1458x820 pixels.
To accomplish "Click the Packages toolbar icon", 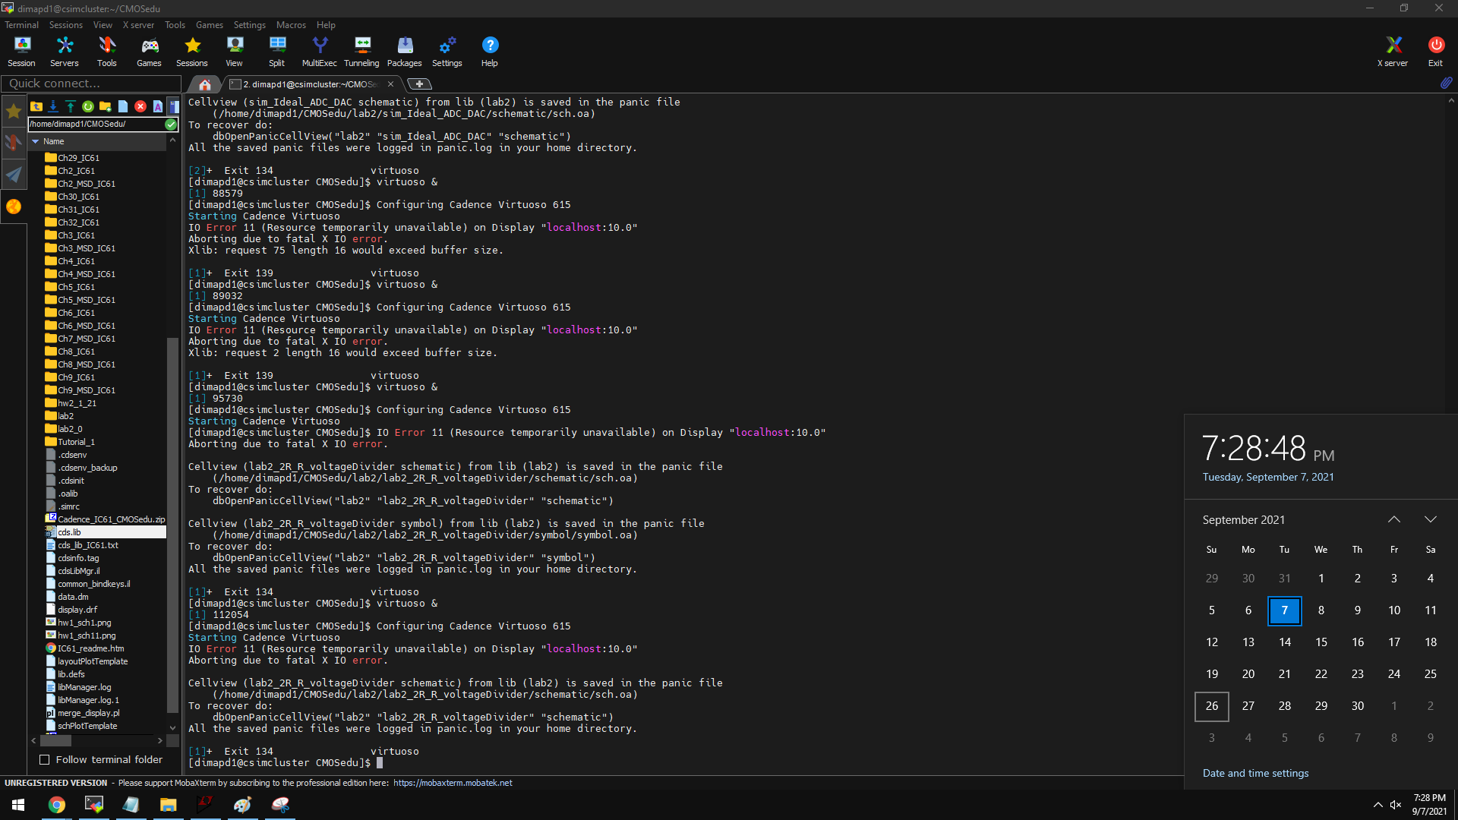I will point(404,52).
